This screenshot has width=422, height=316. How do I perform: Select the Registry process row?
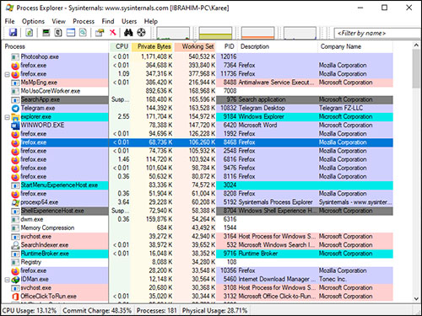click(197, 262)
